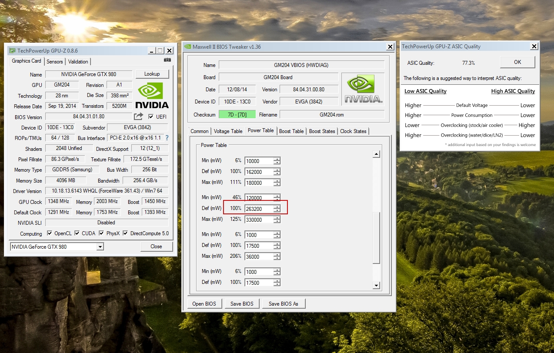Click the Filename value GM204.rom

[x=332, y=115]
